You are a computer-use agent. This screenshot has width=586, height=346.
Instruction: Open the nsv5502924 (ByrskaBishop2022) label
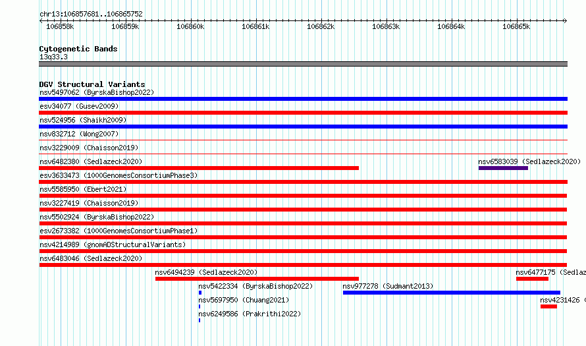(x=97, y=217)
